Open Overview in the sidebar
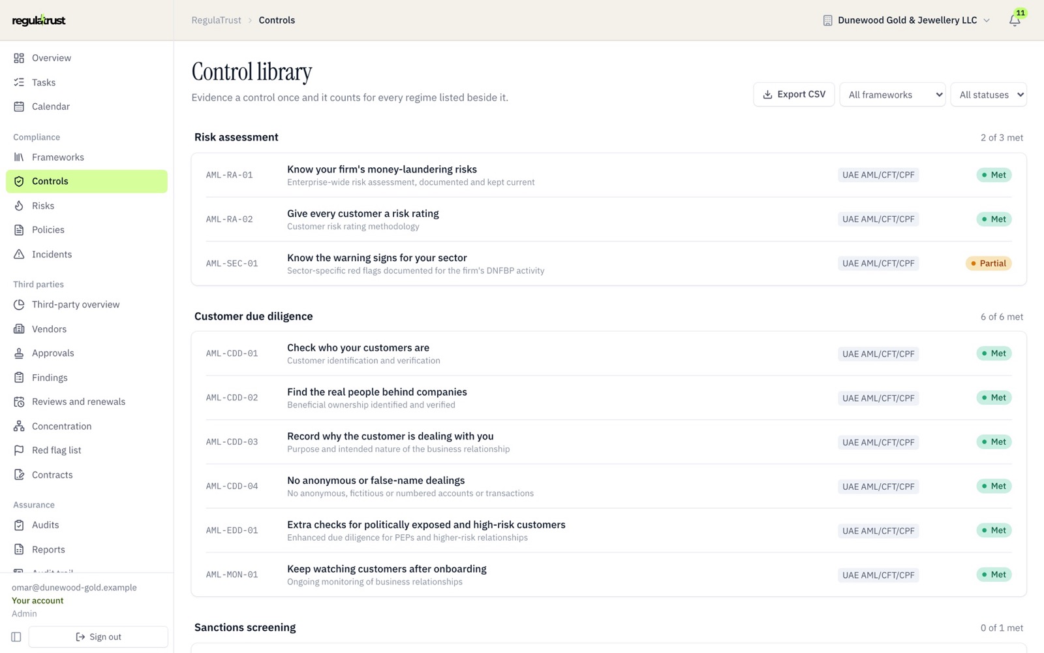The width and height of the screenshot is (1044, 653). [x=87, y=58]
